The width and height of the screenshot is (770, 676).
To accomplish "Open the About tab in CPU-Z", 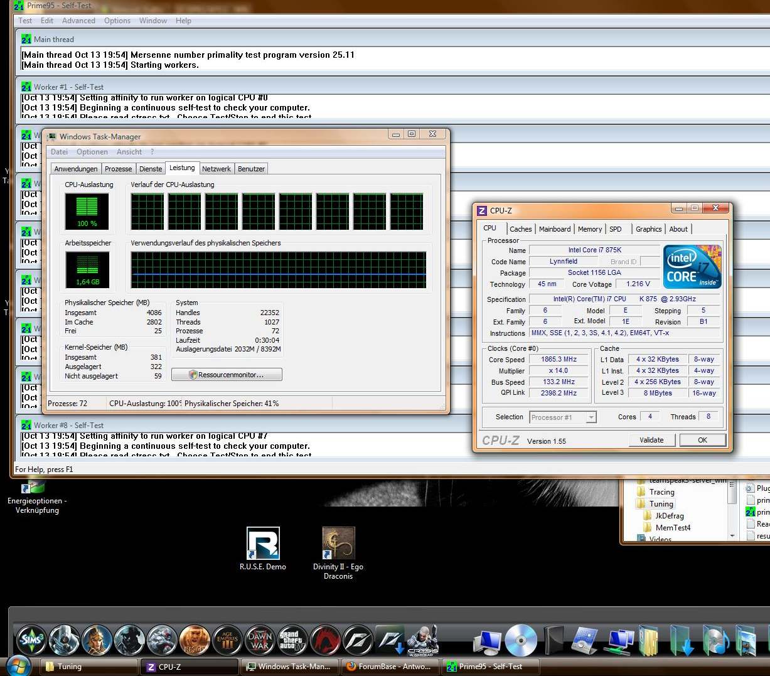I will (x=678, y=229).
